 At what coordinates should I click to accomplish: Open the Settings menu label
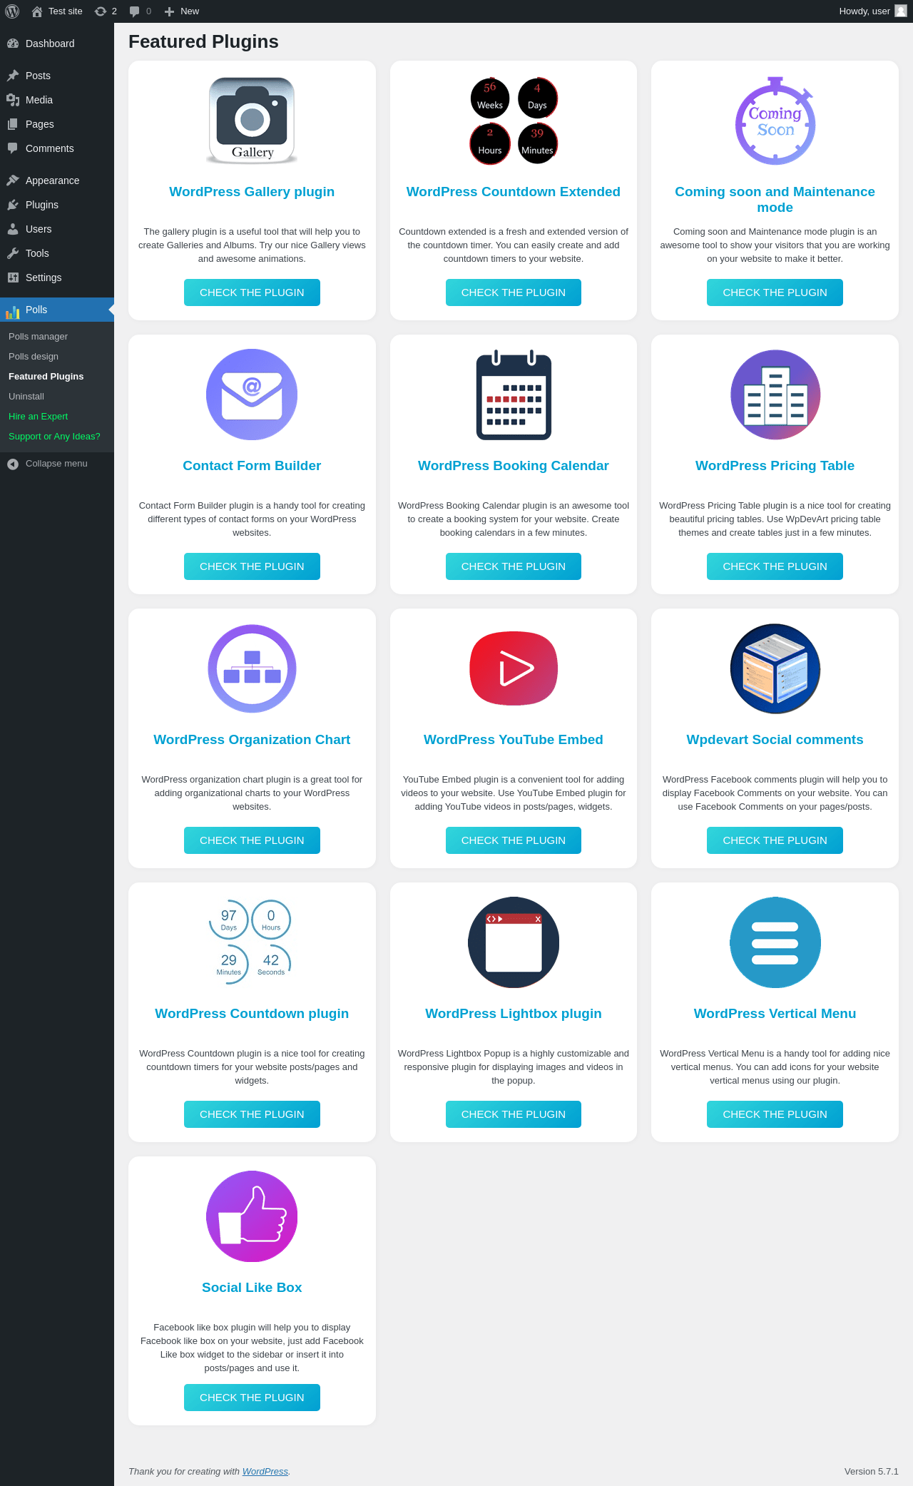(44, 278)
